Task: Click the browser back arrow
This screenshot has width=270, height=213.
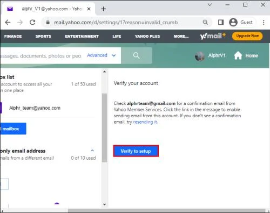Action: click(x=8, y=23)
